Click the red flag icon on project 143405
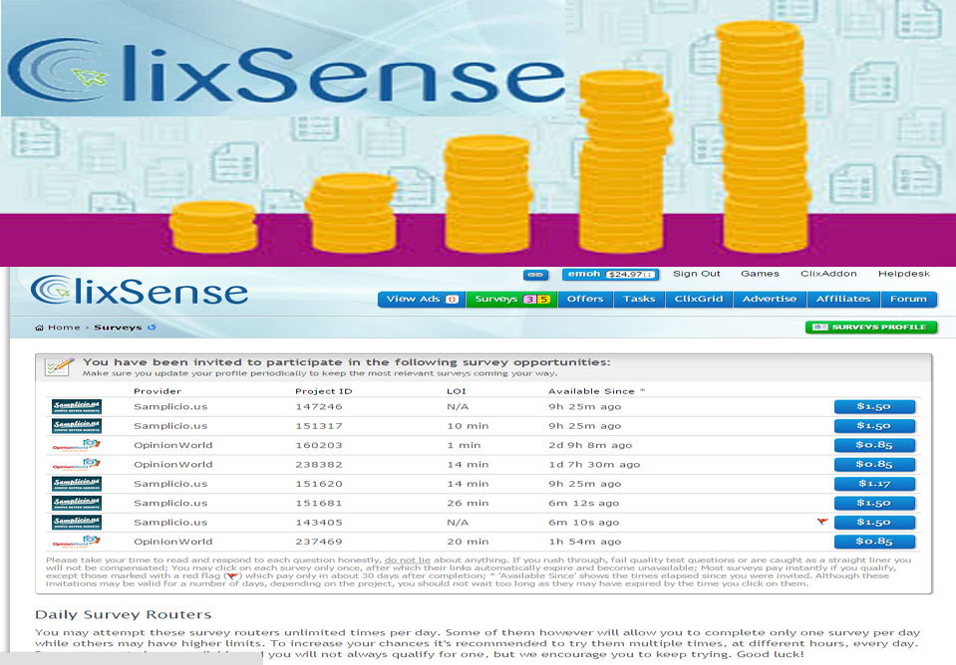This screenshot has height=665, width=956. pyautogui.click(x=822, y=522)
